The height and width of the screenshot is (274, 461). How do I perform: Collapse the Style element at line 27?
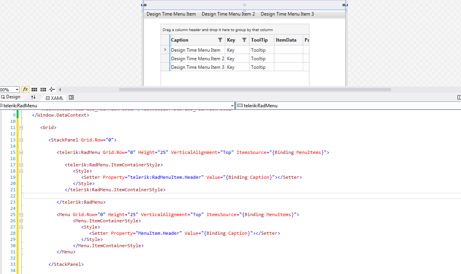(x=21, y=227)
